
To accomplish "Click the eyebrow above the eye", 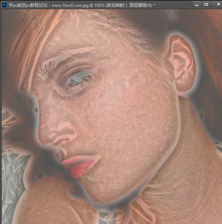I will tap(67, 62).
